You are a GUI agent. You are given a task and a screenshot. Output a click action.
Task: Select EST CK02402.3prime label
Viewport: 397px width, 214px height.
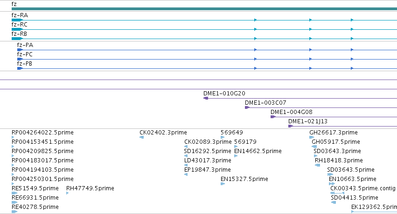click(x=163, y=133)
